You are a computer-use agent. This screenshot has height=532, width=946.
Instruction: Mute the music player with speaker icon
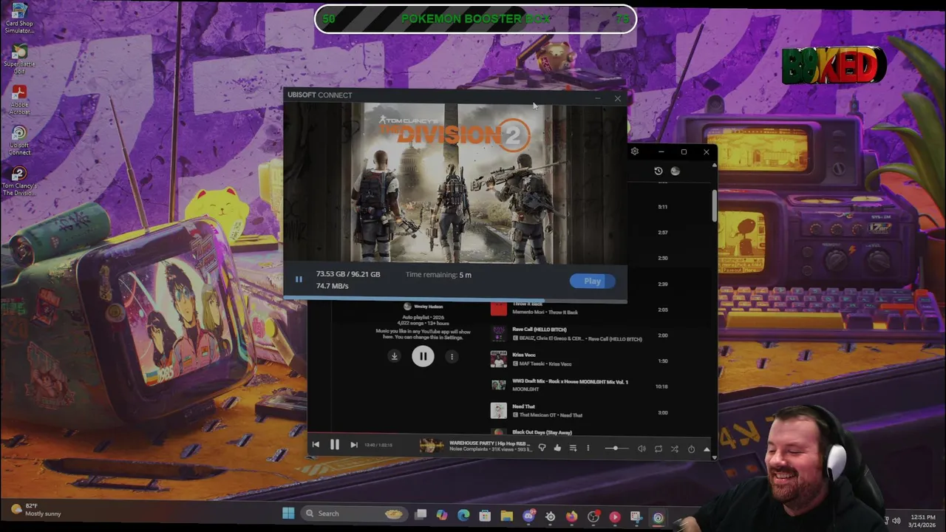coord(642,449)
